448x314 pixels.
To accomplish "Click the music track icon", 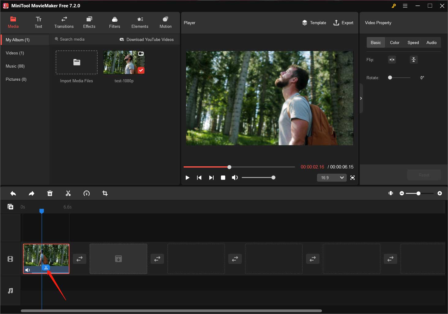I will tap(10, 291).
